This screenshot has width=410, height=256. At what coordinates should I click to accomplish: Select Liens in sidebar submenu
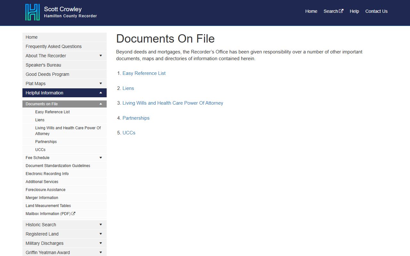coord(64,120)
